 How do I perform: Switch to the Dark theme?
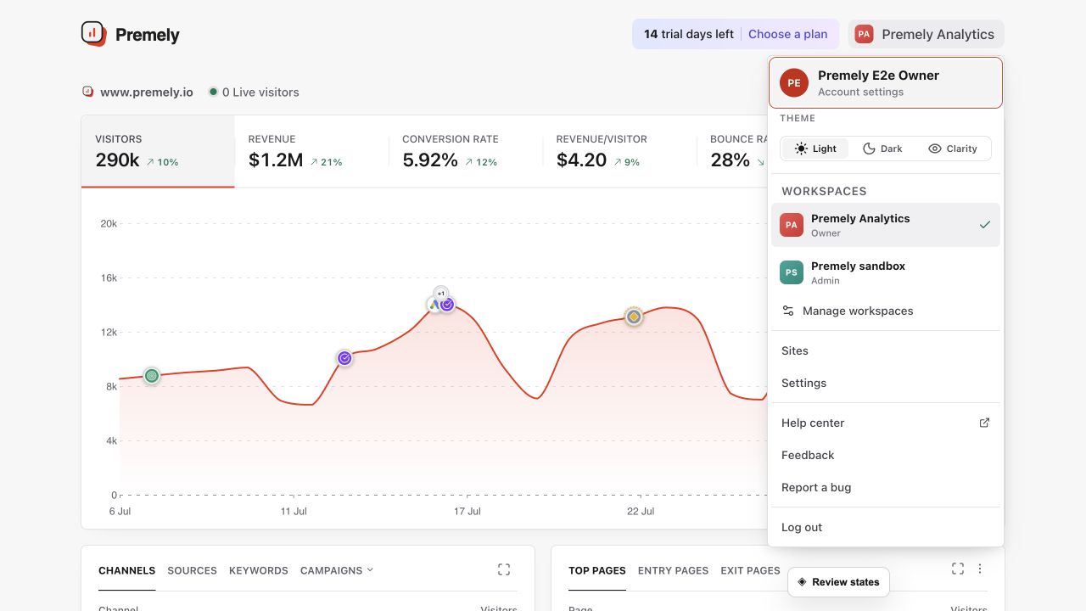coord(882,149)
